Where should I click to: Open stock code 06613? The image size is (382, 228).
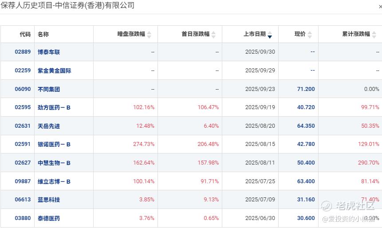point(23,200)
